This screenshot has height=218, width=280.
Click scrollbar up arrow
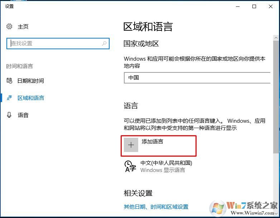coord(276,38)
